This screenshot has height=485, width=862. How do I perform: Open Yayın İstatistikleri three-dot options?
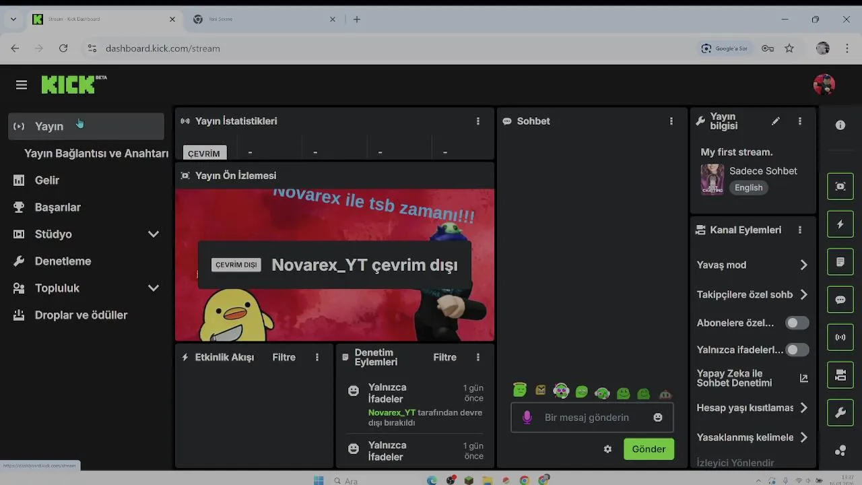(x=478, y=121)
